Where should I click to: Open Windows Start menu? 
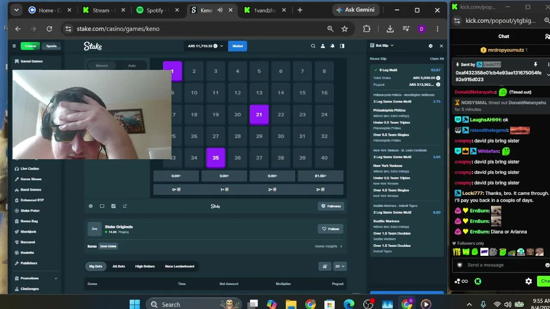134,304
